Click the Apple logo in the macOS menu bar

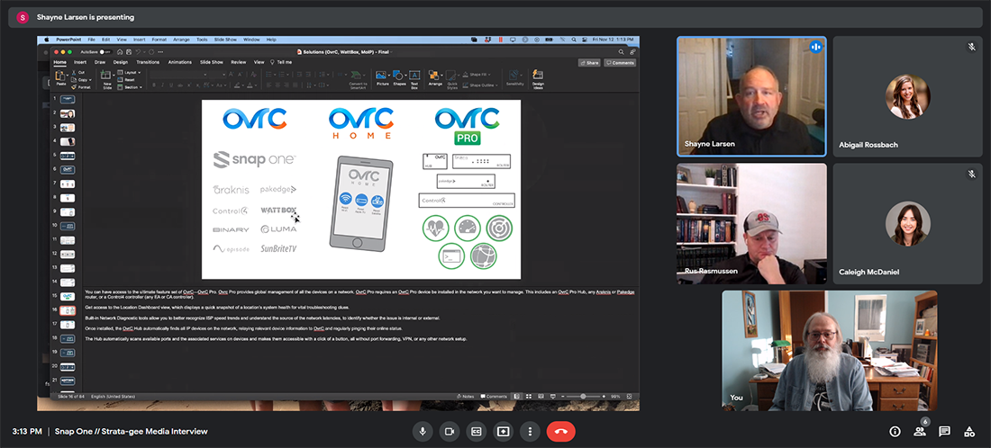[x=46, y=39]
